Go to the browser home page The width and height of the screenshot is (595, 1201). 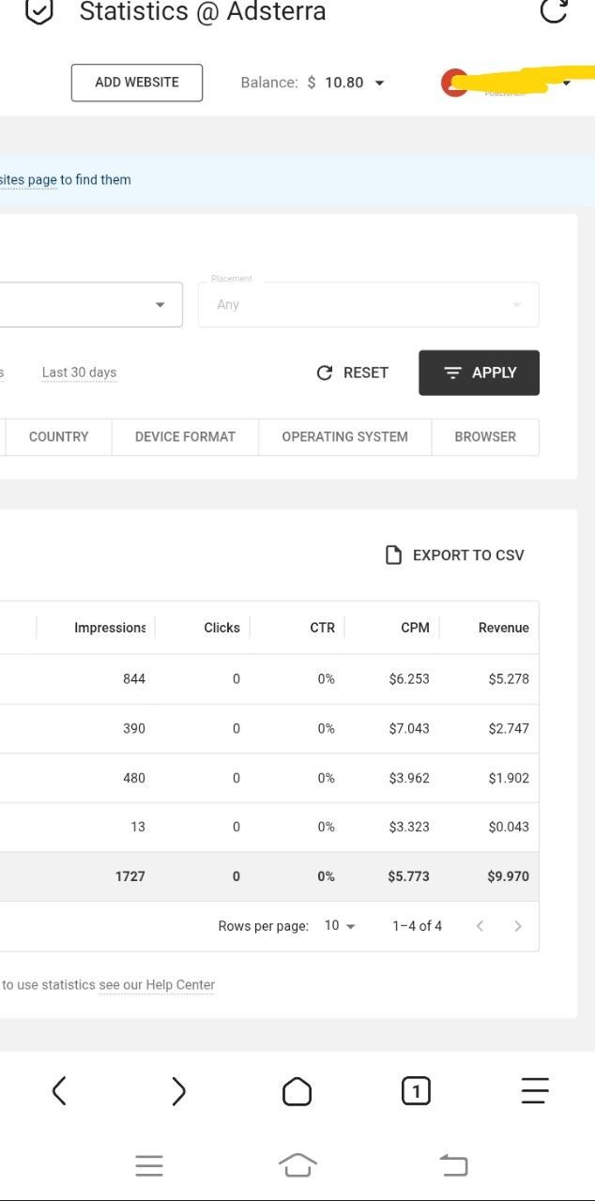pyautogui.click(x=297, y=1090)
